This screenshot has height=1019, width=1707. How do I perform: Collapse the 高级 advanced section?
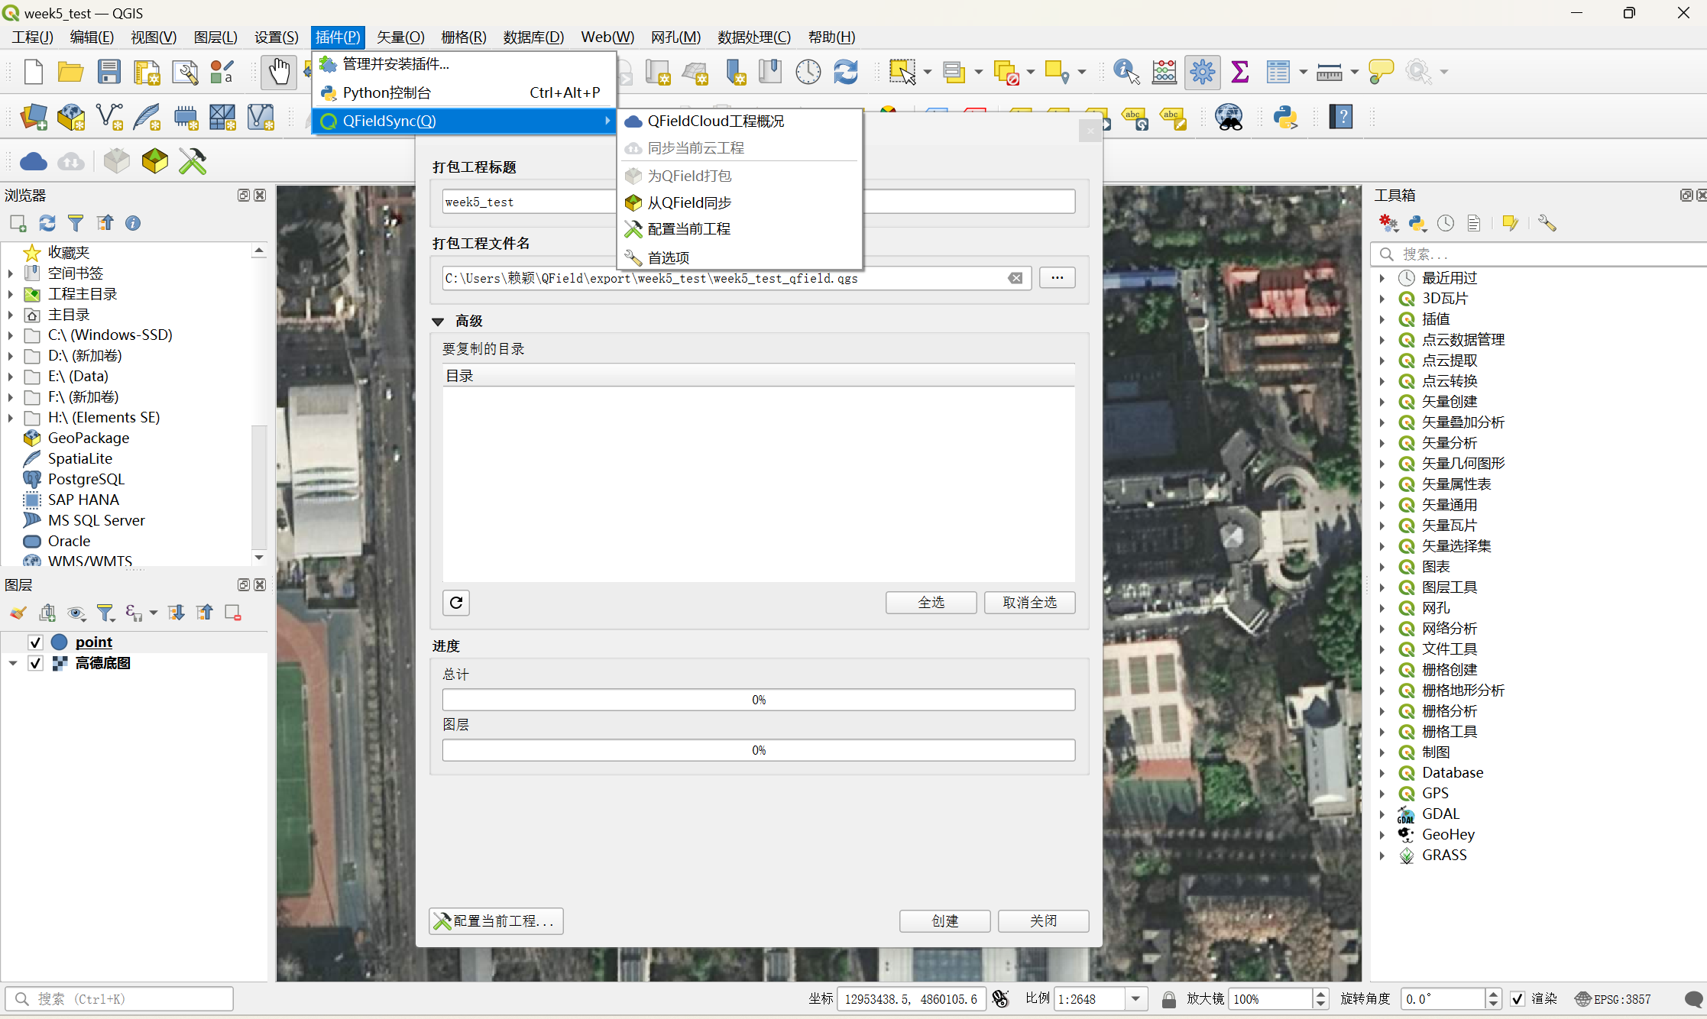click(x=438, y=322)
